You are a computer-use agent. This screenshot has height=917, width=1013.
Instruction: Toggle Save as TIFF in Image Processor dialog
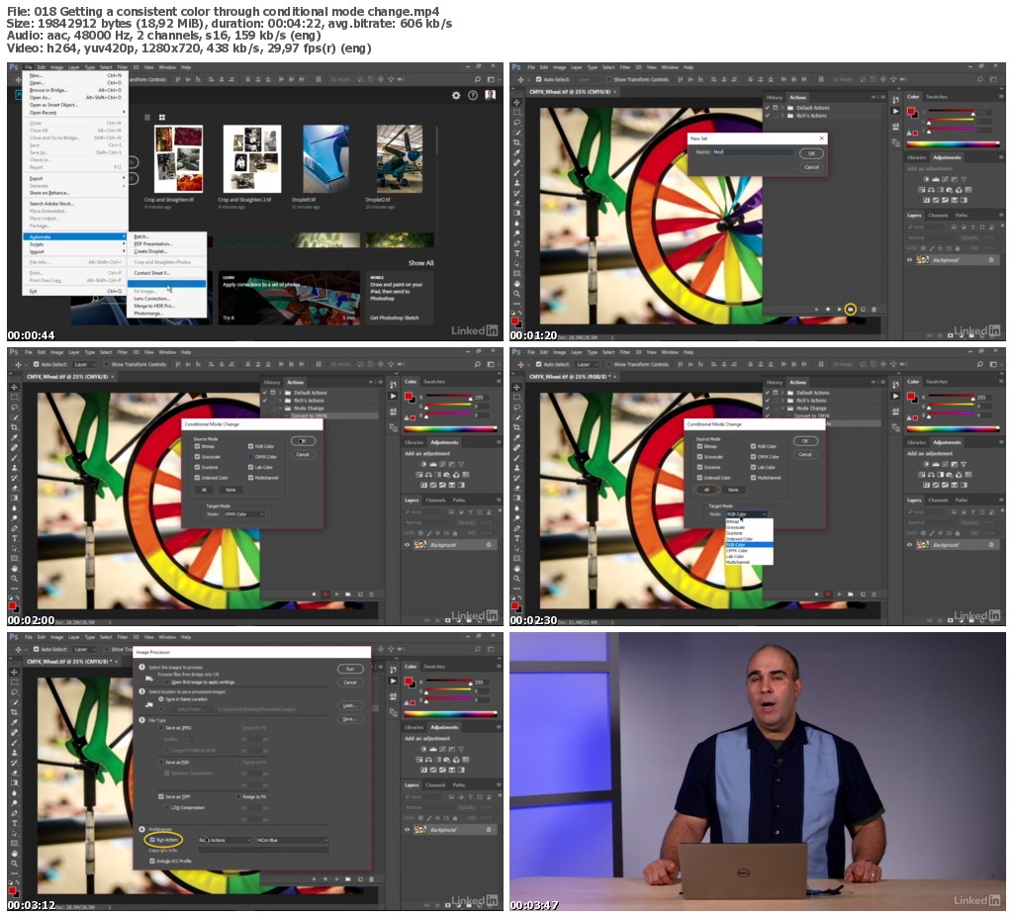click(161, 796)
